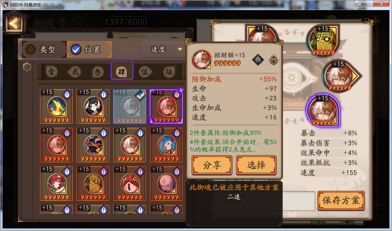Click the tree stump soul in equipped slots
The height and width of the screenshot is (231, 392).
click(x=323, y=41)
